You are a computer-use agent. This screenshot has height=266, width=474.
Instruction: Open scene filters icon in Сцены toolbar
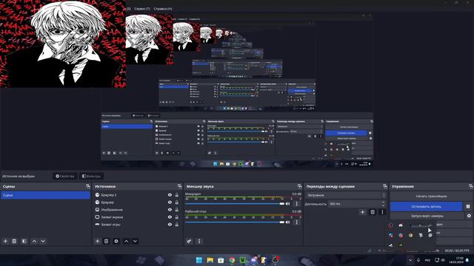(24, 242)
